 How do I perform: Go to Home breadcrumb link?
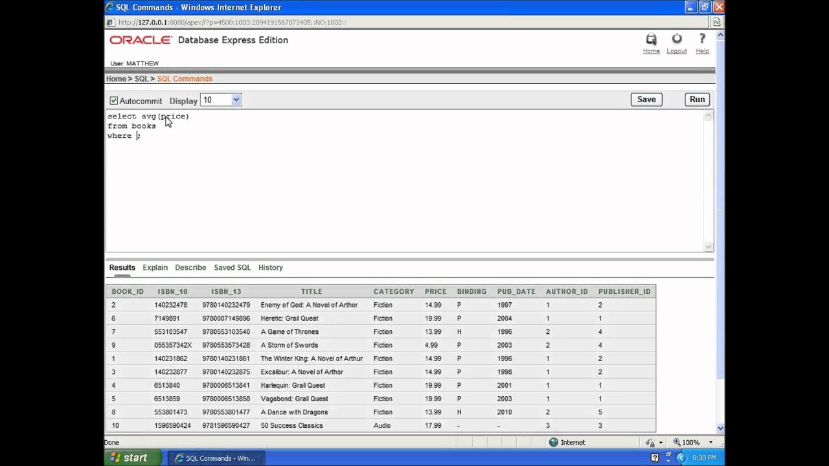point(116,79)
